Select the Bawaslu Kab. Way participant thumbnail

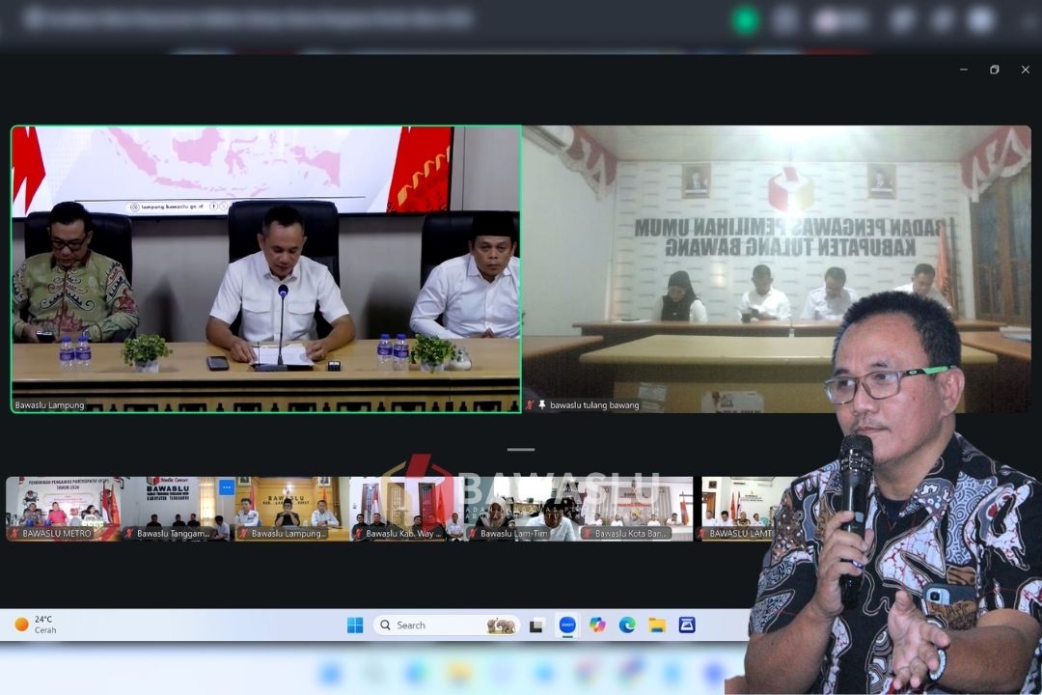coord(407,509)
